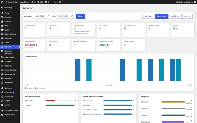Image resolution: width=197 pixels, height=123 pixels.
Task: Click the Mesajlar envelope icon
Action: pyautogui.click(x=2, y=78)
